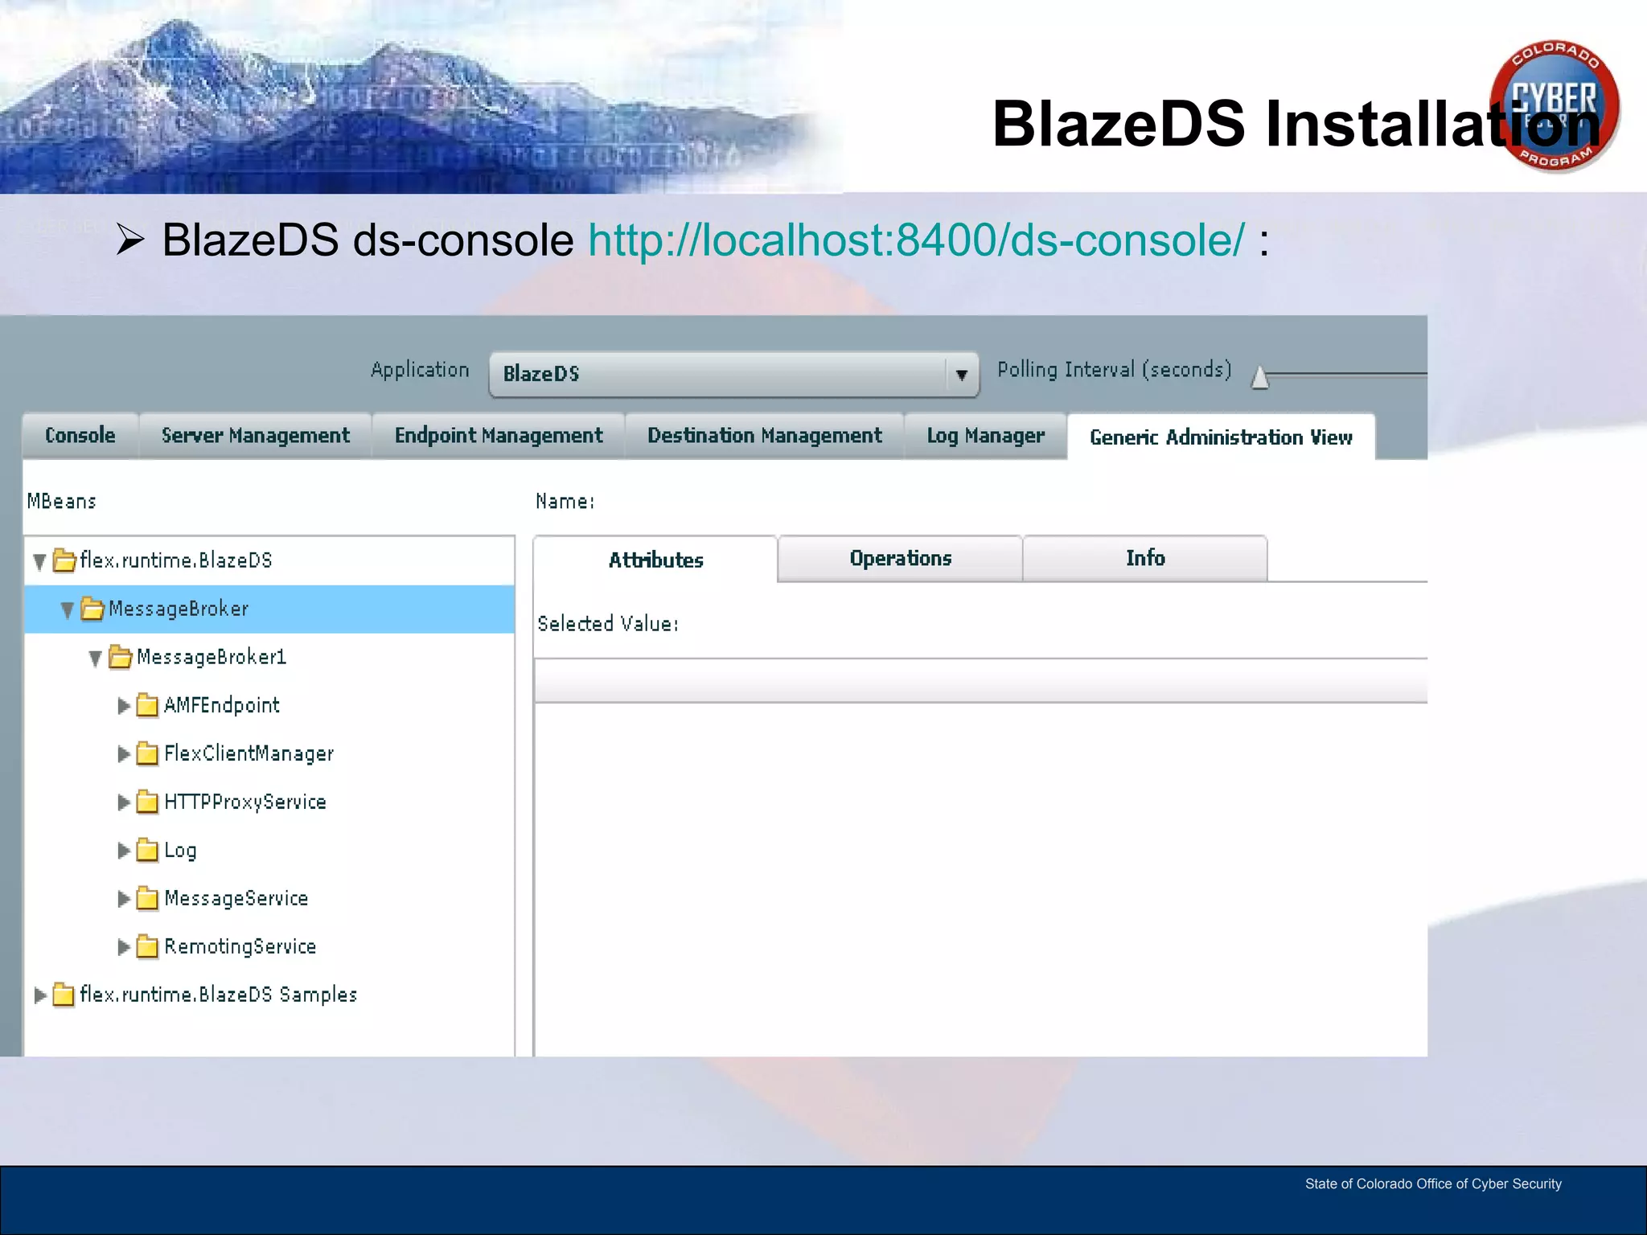Select the Attributes tab

[655, 560]
